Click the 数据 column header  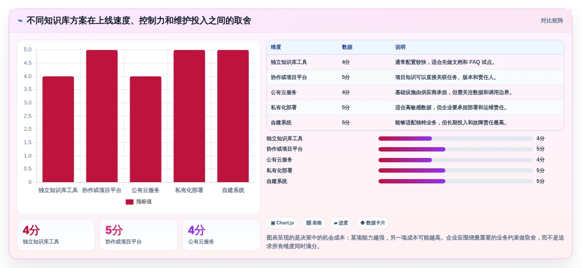coord(347,47)
